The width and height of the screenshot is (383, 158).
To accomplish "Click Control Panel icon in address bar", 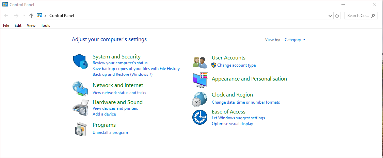I will [x=39, y=15].
